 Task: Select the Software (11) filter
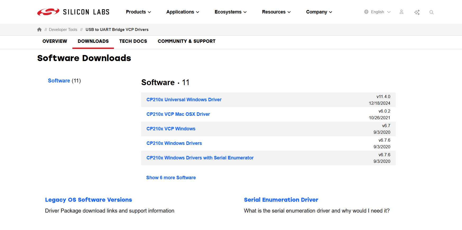click(64, 81)
